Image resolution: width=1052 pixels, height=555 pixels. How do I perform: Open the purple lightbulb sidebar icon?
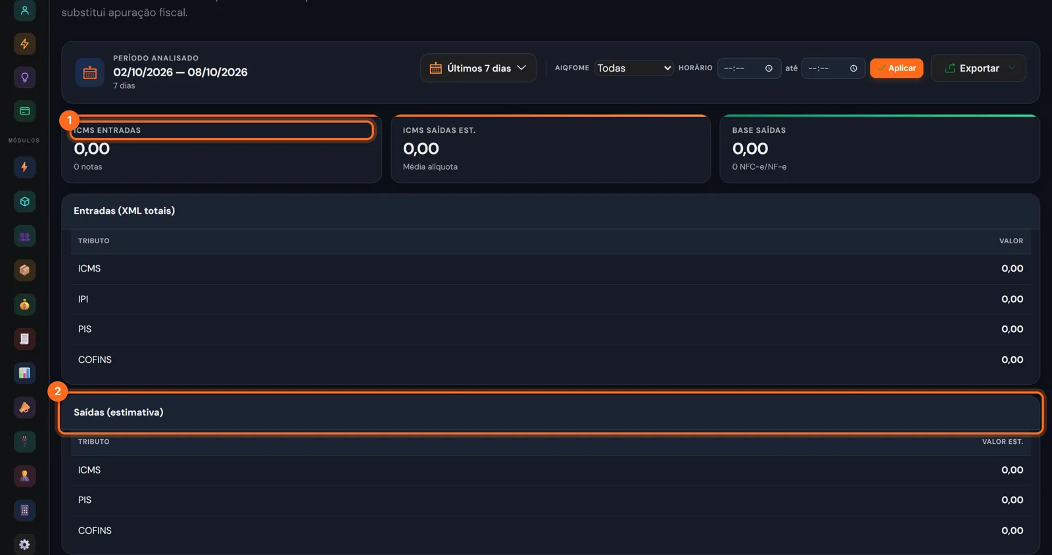pyautogui.click(x=24, y=78)
